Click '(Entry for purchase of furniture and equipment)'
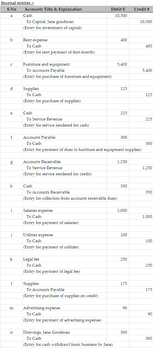The image size is (153, 348). 67,76
